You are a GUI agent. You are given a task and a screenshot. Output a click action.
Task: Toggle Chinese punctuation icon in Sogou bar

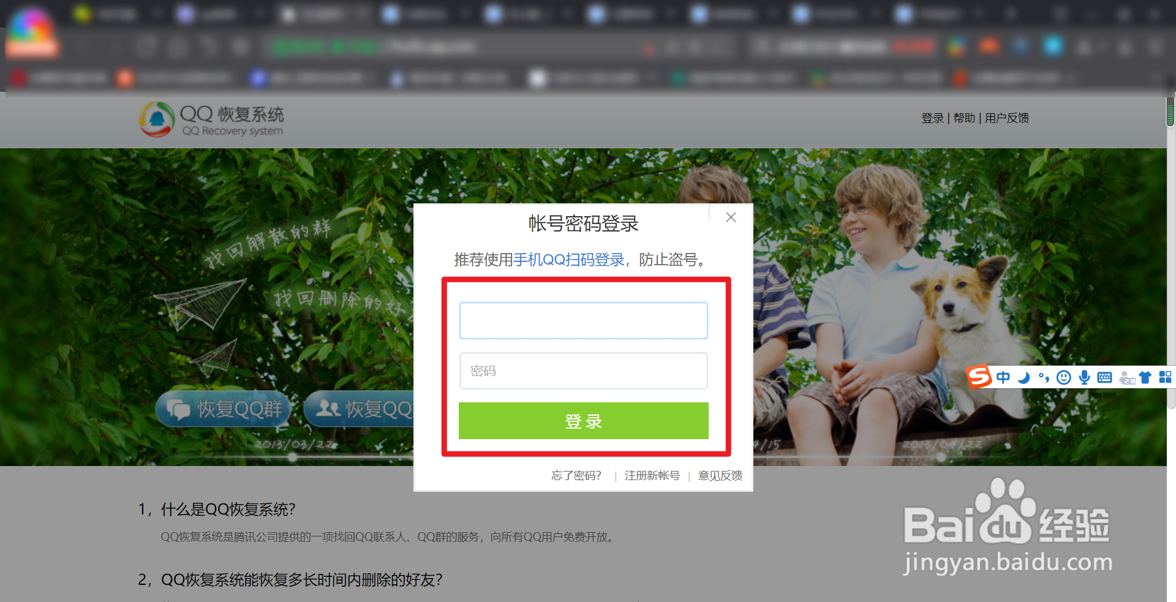coord(1044,377)
